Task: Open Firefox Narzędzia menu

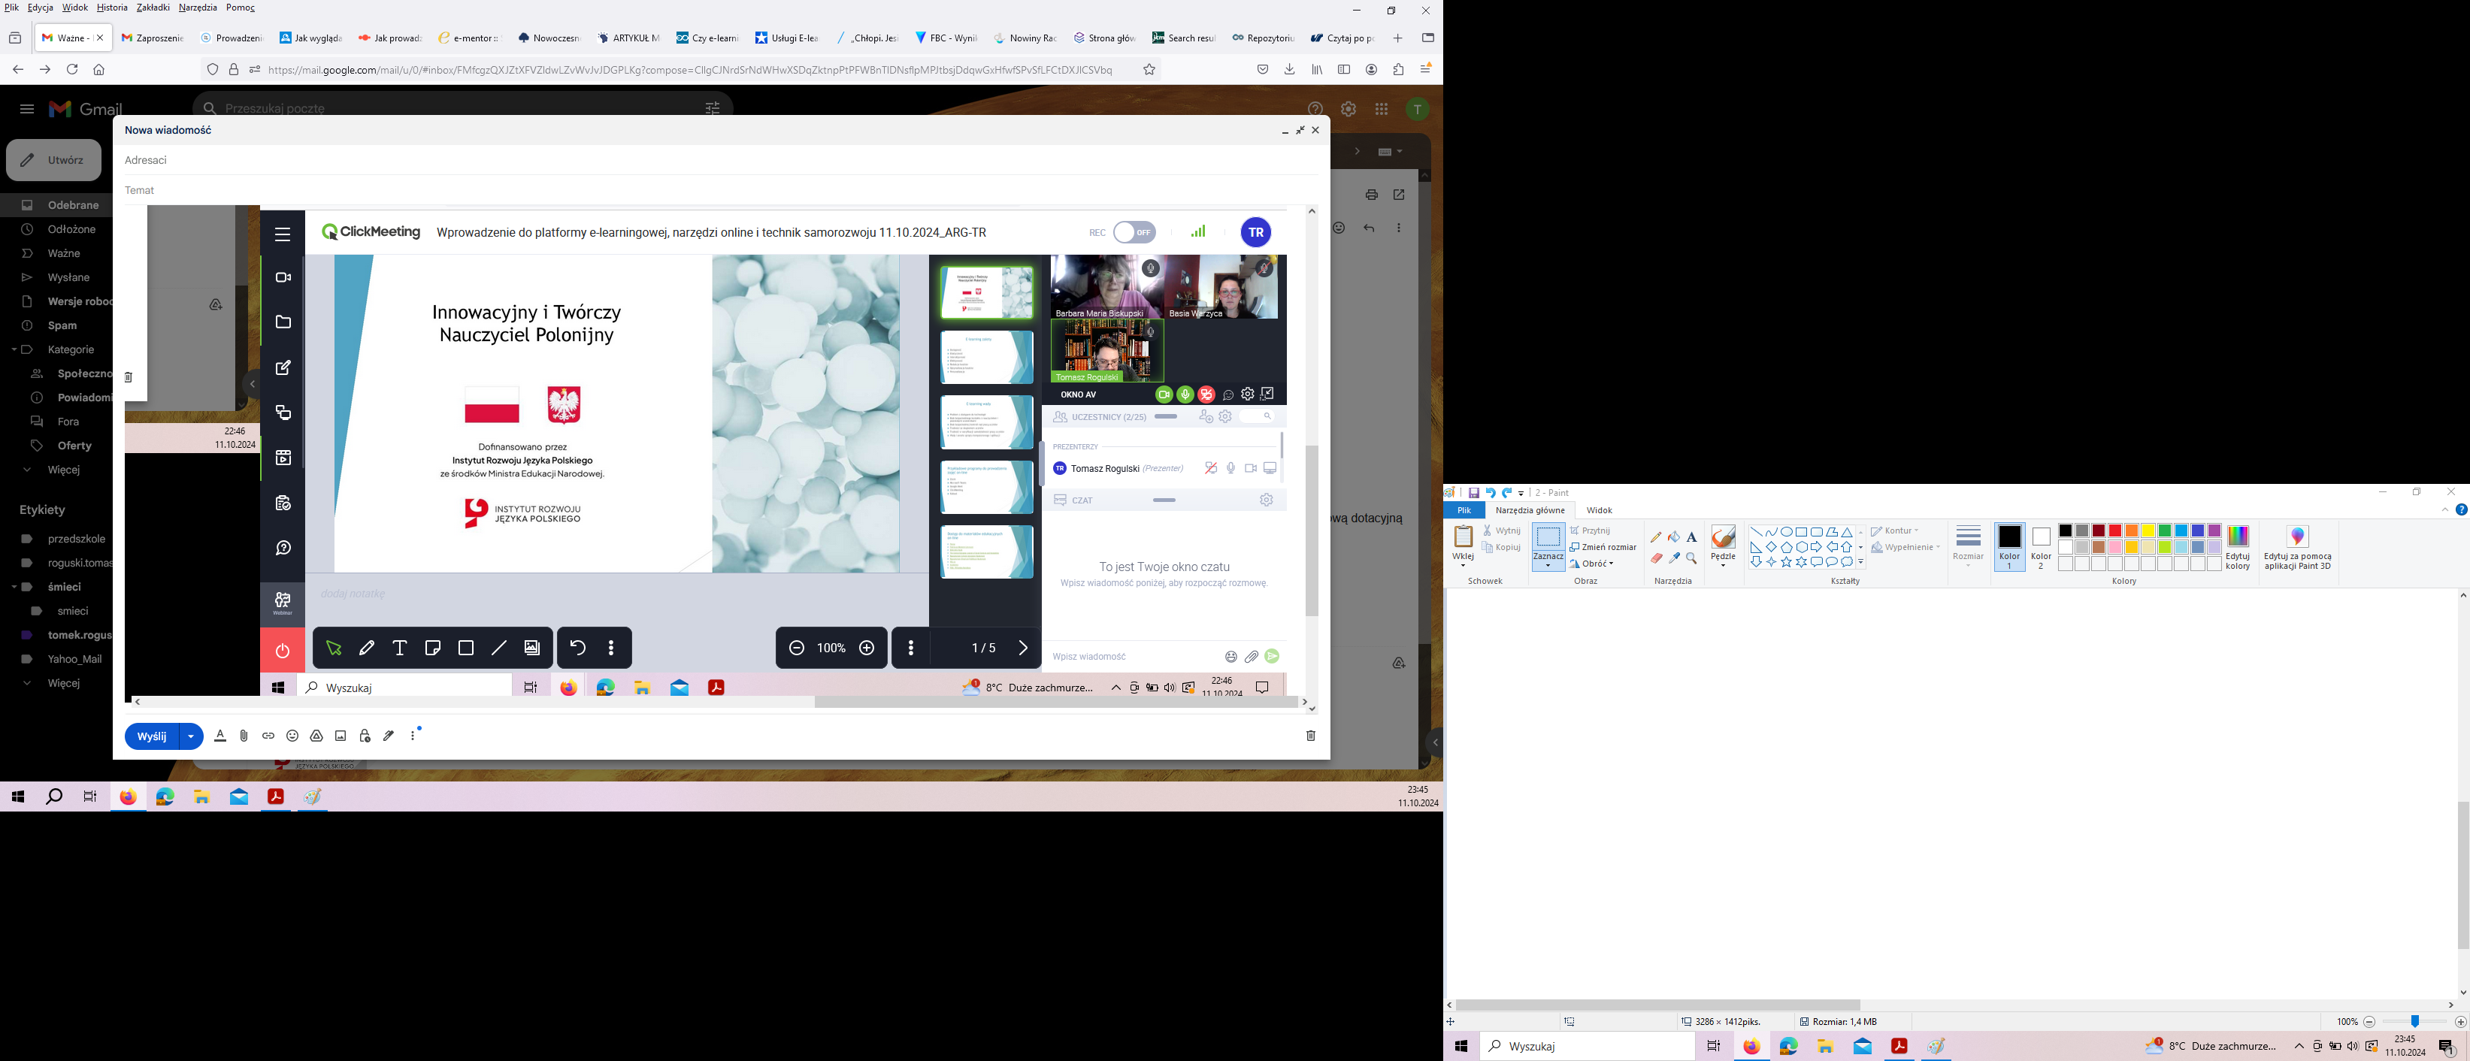Action: (x=198, y=8)
